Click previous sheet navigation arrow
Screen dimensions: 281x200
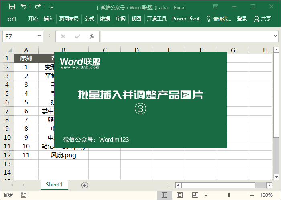coord(12,185)
